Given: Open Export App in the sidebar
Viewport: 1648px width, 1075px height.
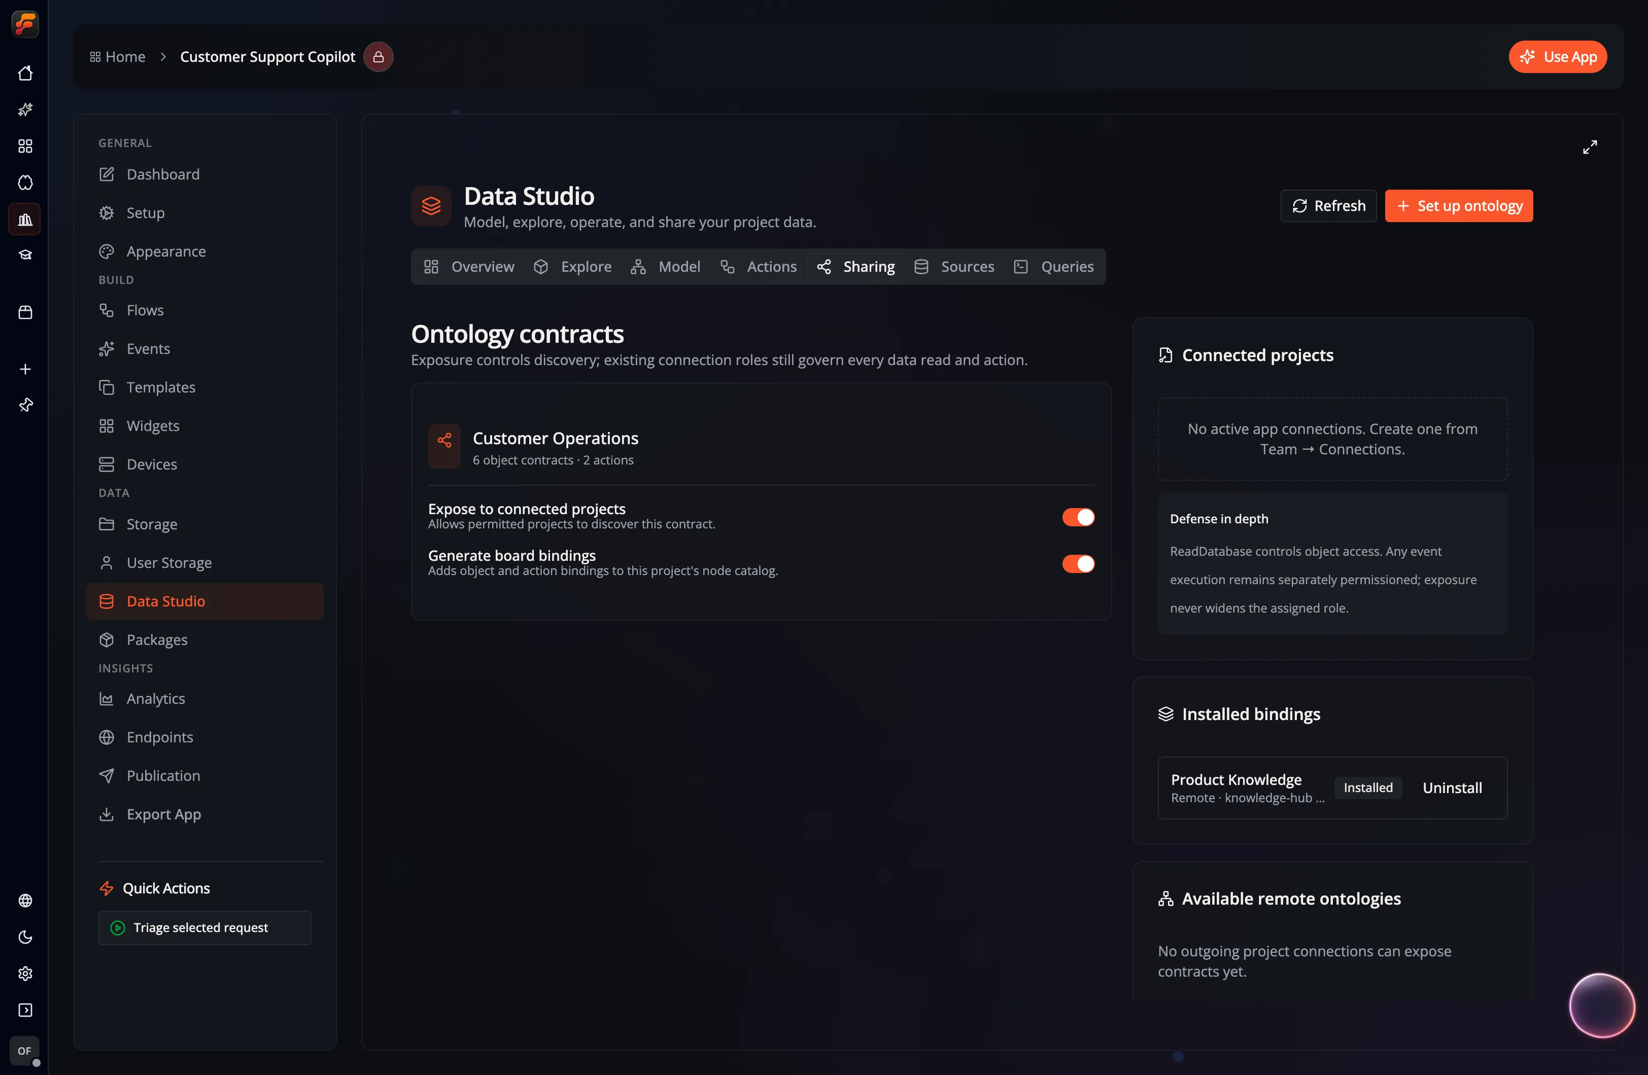Looking at the screenshot, I should 204,814.
